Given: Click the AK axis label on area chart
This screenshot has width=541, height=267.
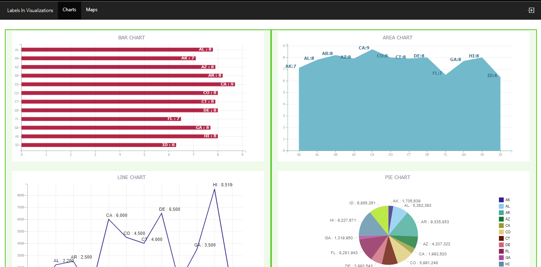Looking at the screenshot, I should pyautogui.click(x=299, y=154).
